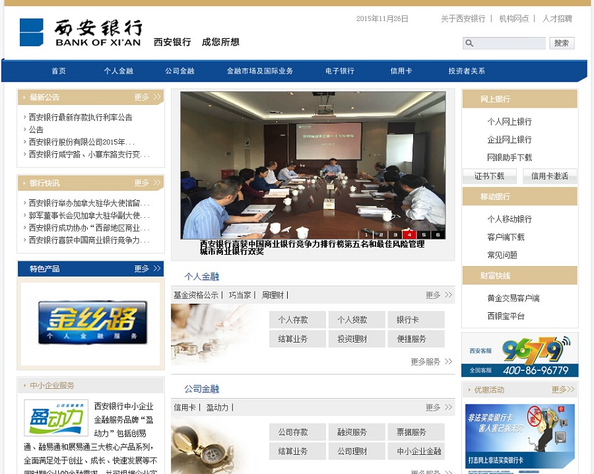The image size is (594, 474).
Task: Open 网银助手下载 link
Action: point(510,157)
